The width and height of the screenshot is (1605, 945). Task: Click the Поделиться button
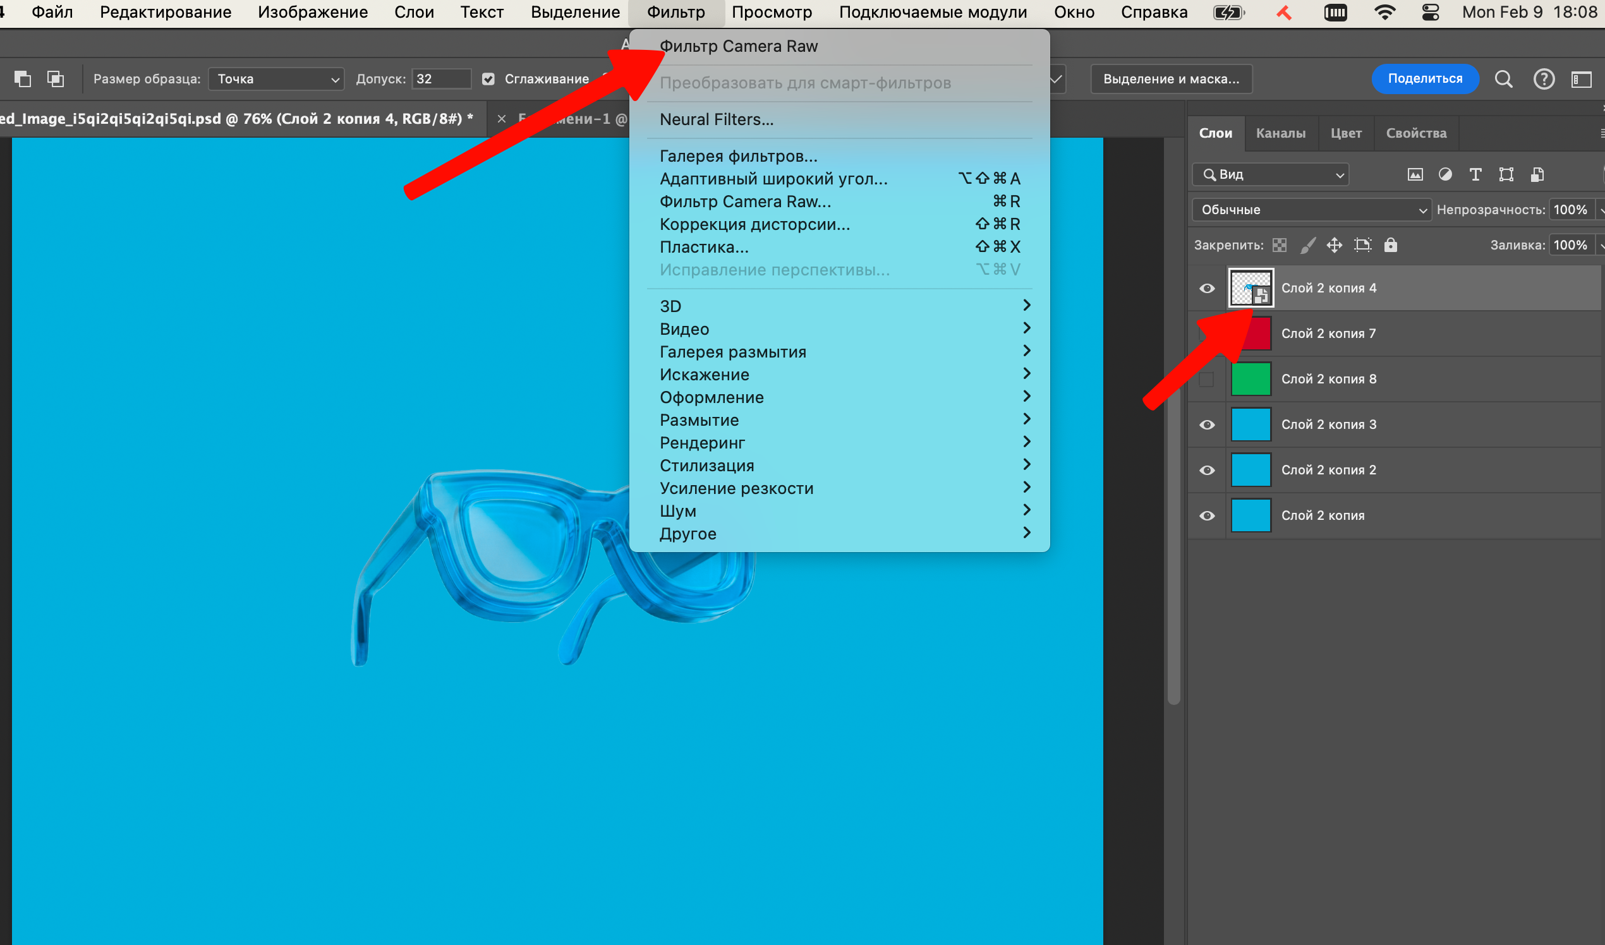point(1426,78)
